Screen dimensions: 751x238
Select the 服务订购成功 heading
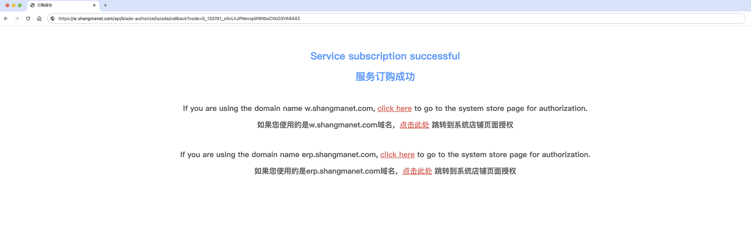coord(385,77)
